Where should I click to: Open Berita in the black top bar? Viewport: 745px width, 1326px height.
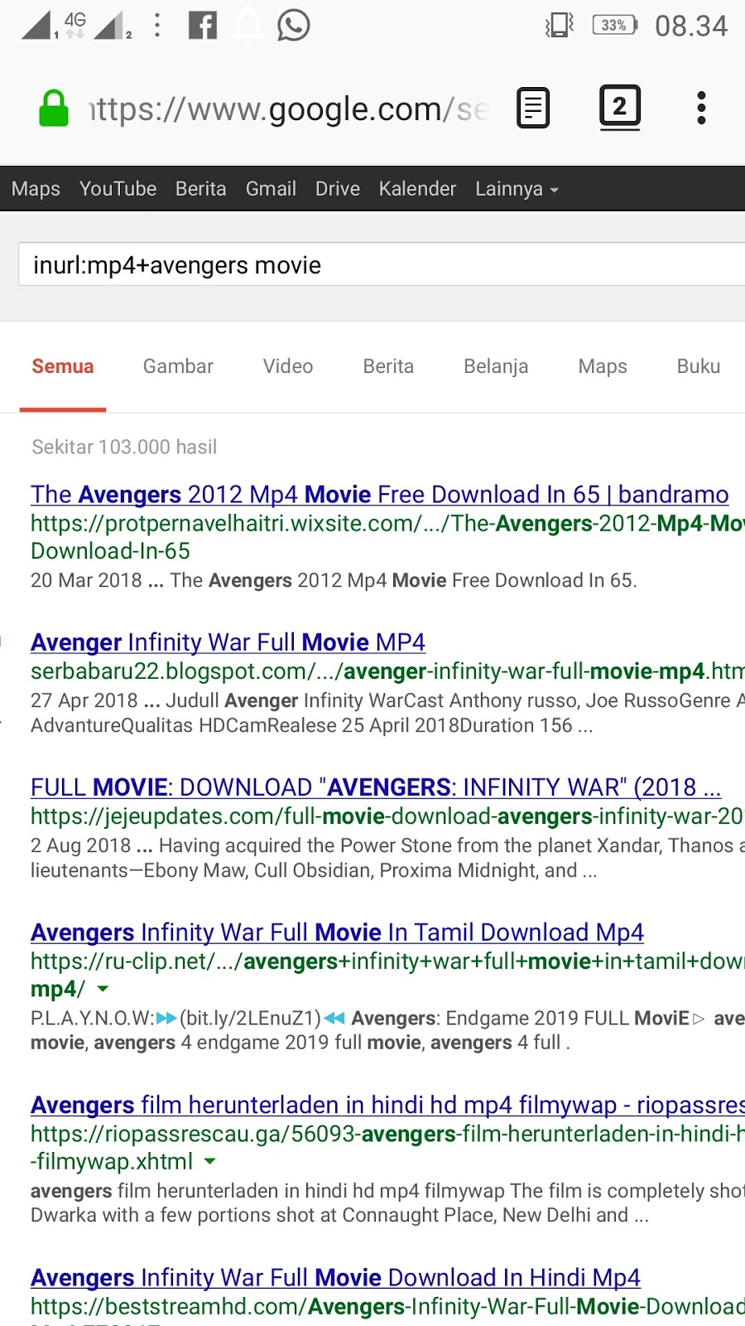pyautogui.click(x=200, y=189)
